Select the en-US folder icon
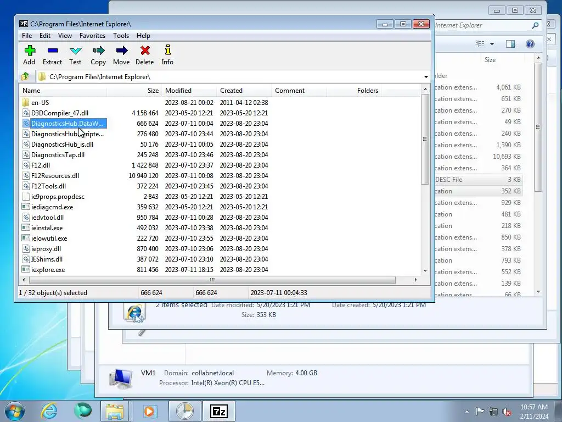 (25, 103)
